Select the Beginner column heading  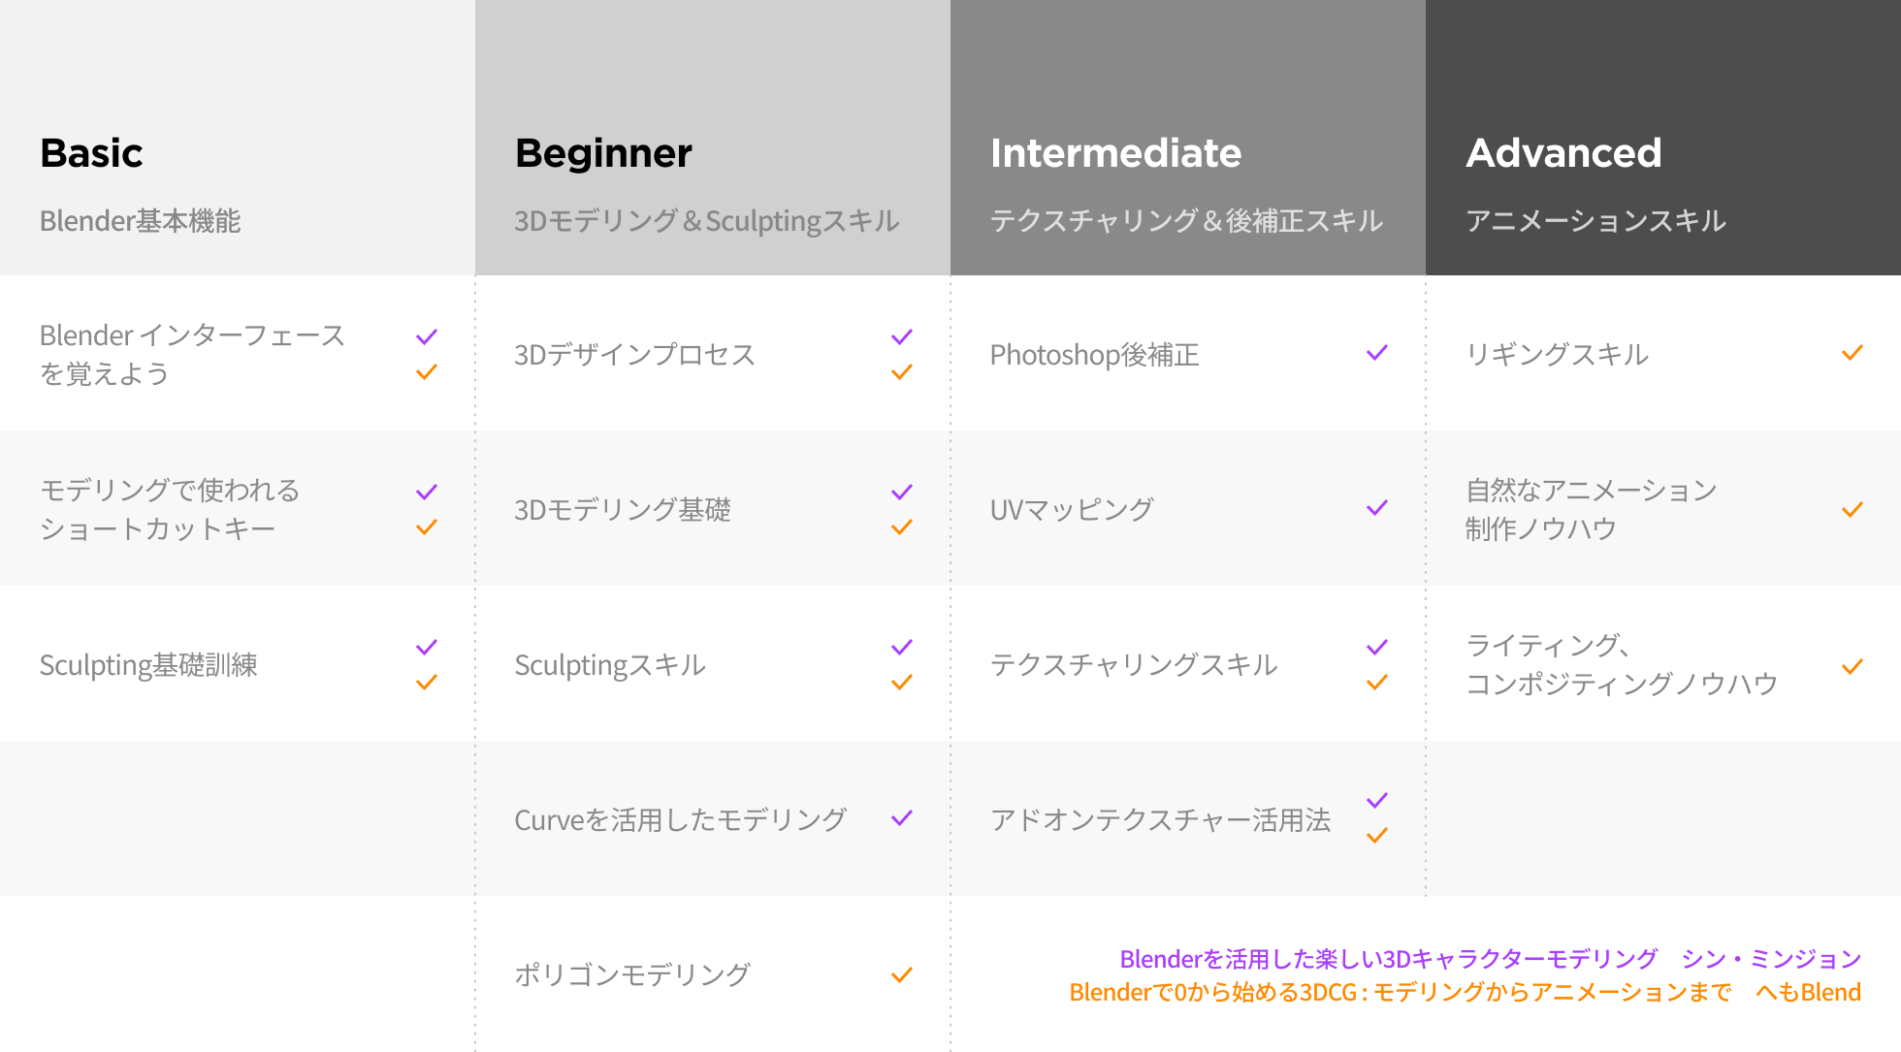(x=603, y=153)
